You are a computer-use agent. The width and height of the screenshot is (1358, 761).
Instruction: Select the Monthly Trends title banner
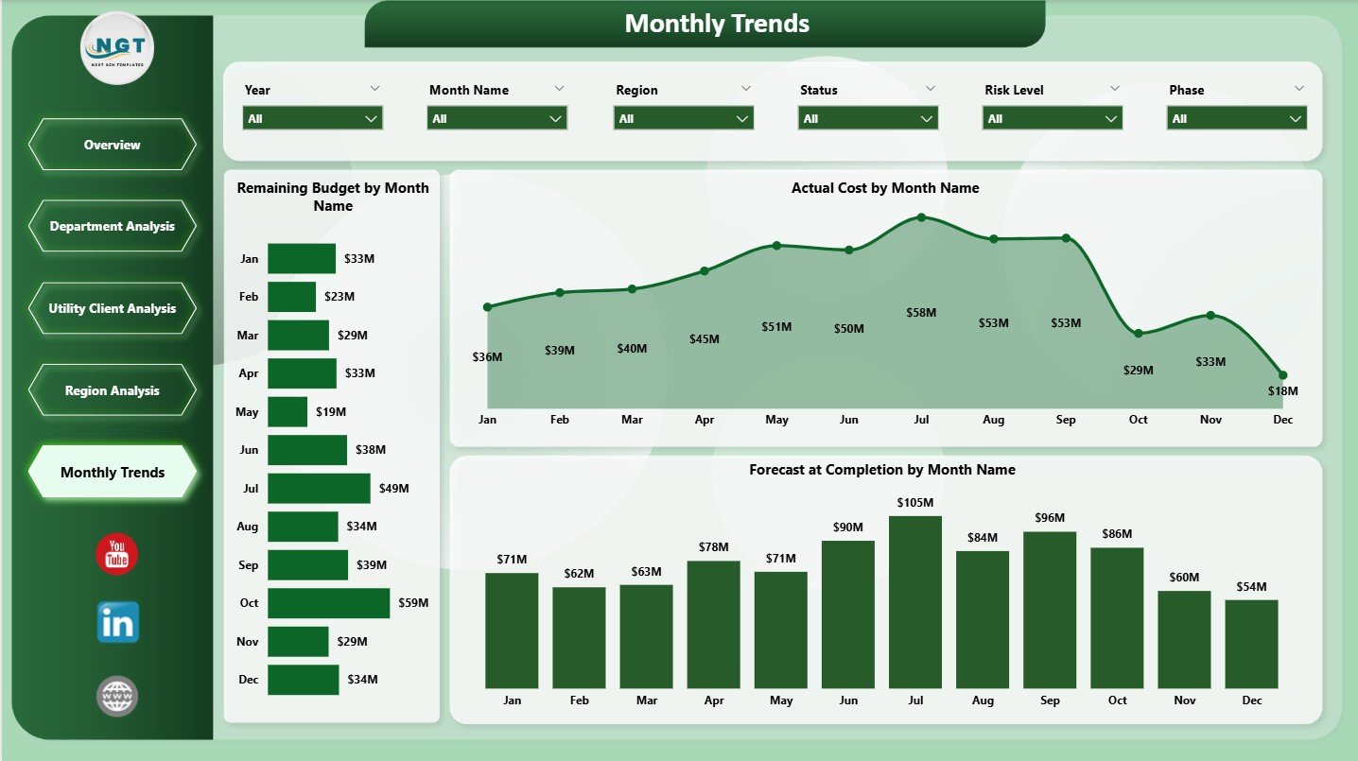click(716, 23)
